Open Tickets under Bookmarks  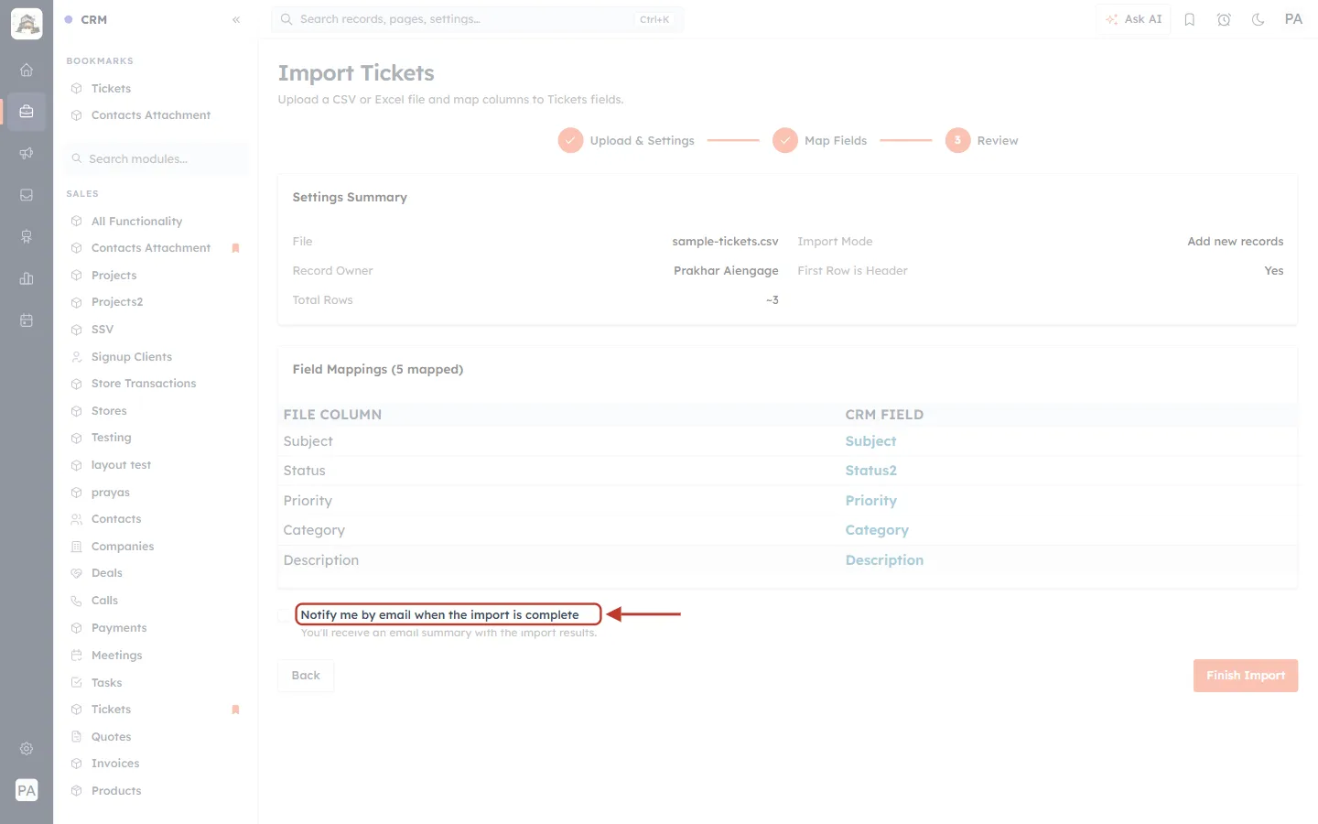pos(111,89)
